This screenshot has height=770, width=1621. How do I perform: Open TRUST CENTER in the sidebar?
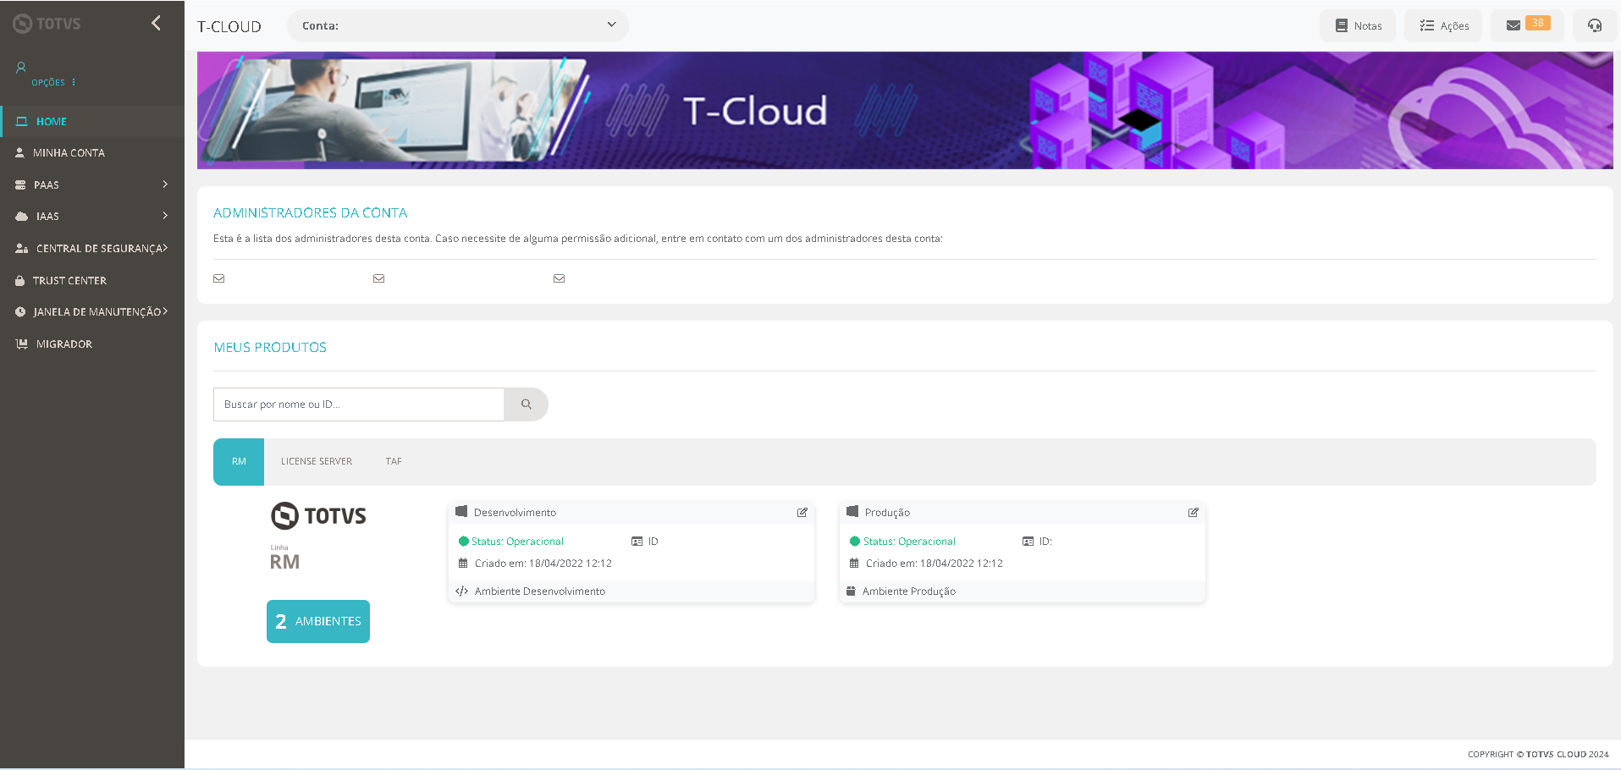tap(92, 280)
